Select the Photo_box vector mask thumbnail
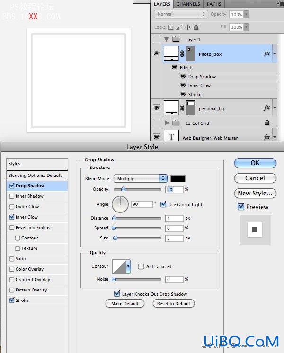Screen dimensions: 284x353 pos(190,53)
